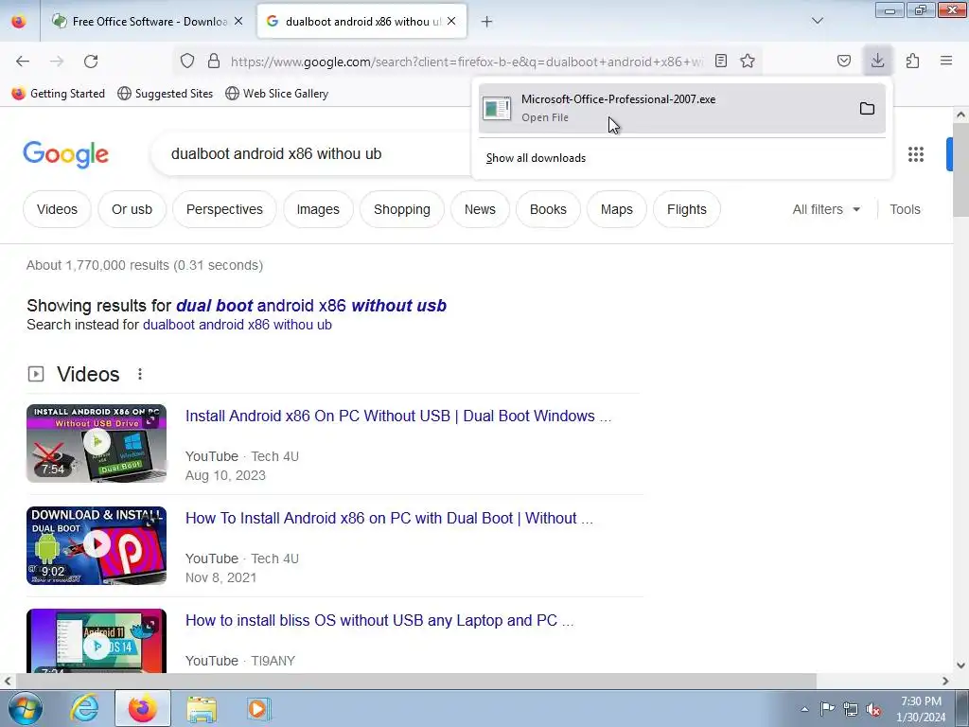The height and width of the screenshot is (727, 969).
Task: Select the Or usb suggestion chip
Action: pos(132,209)
